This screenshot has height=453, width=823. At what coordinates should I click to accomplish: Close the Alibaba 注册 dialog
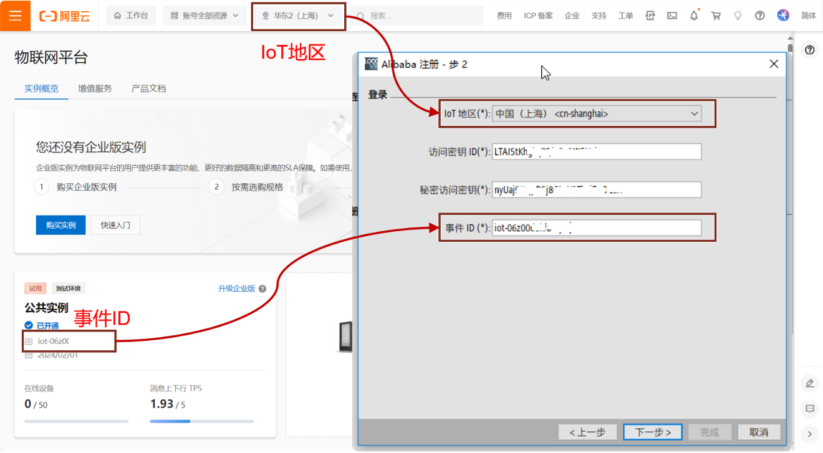(774, 64)
